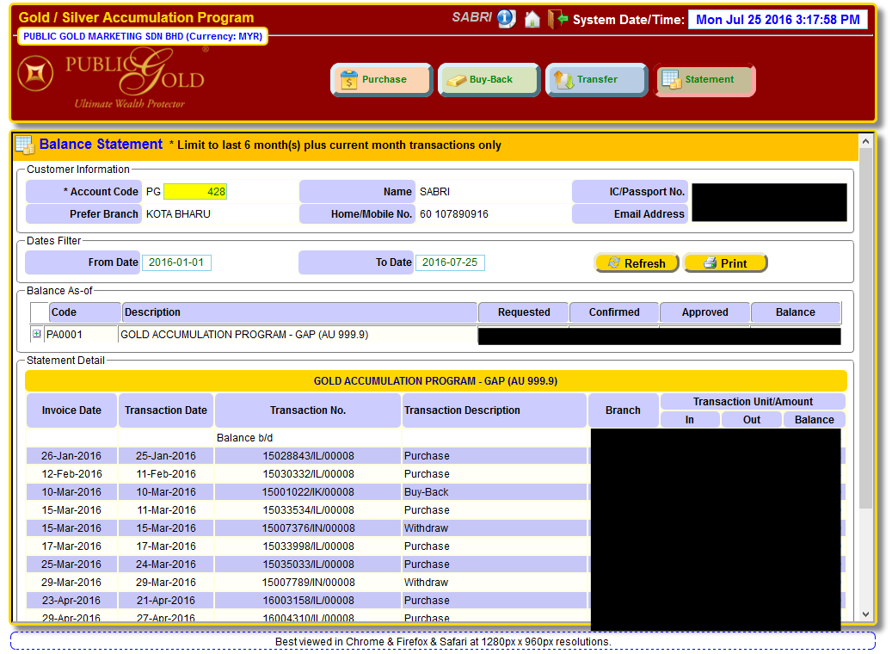
Task: Open the Transfer menu button
Action: pyautogui.click(x=596, y=80)
